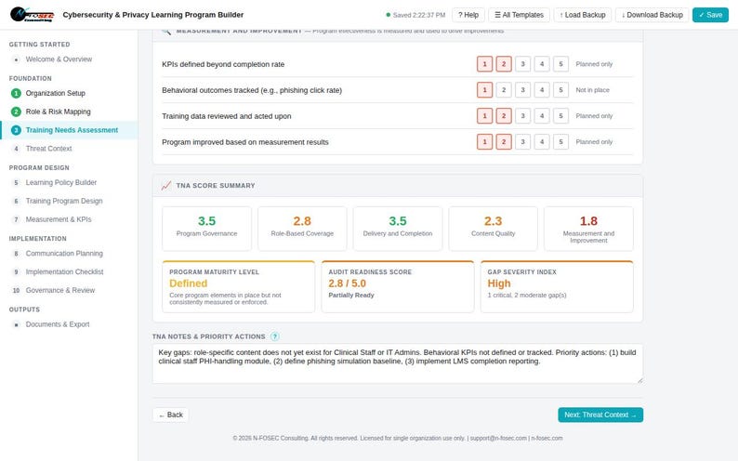Screen dimensions: 738x461
Task: Rate Behavioral outcomes tracked as 2
Action: [504, 90]
